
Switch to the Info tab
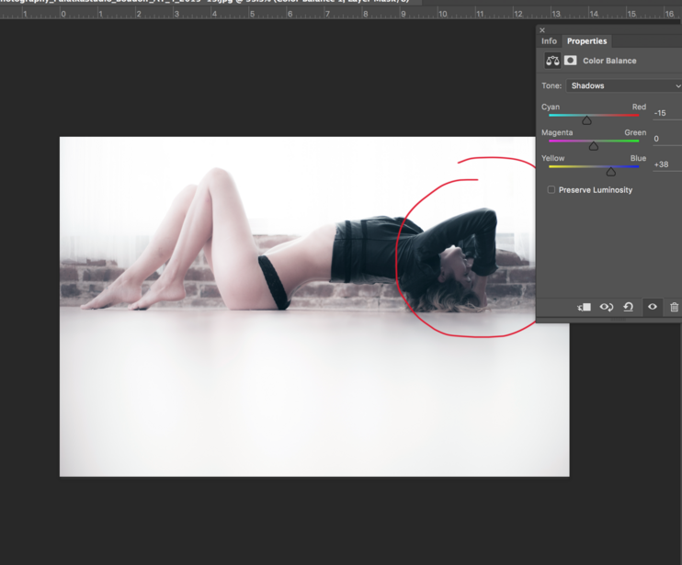click(549, 40)
